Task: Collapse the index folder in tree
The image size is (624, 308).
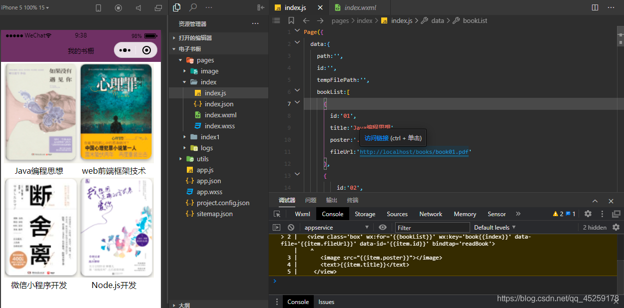Action: tap(184, 82)
